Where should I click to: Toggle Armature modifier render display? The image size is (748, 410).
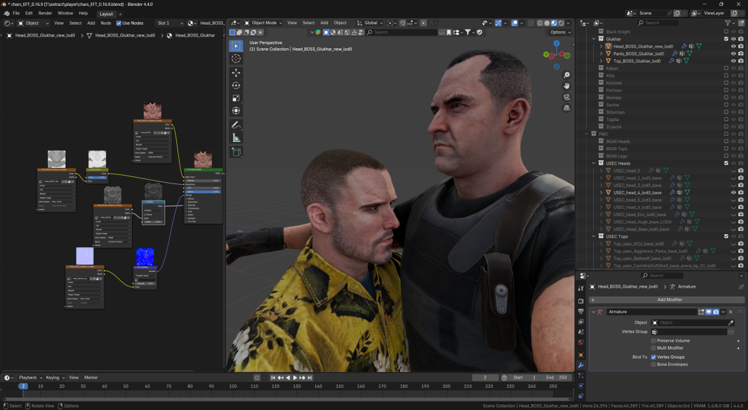pos(715,312)
